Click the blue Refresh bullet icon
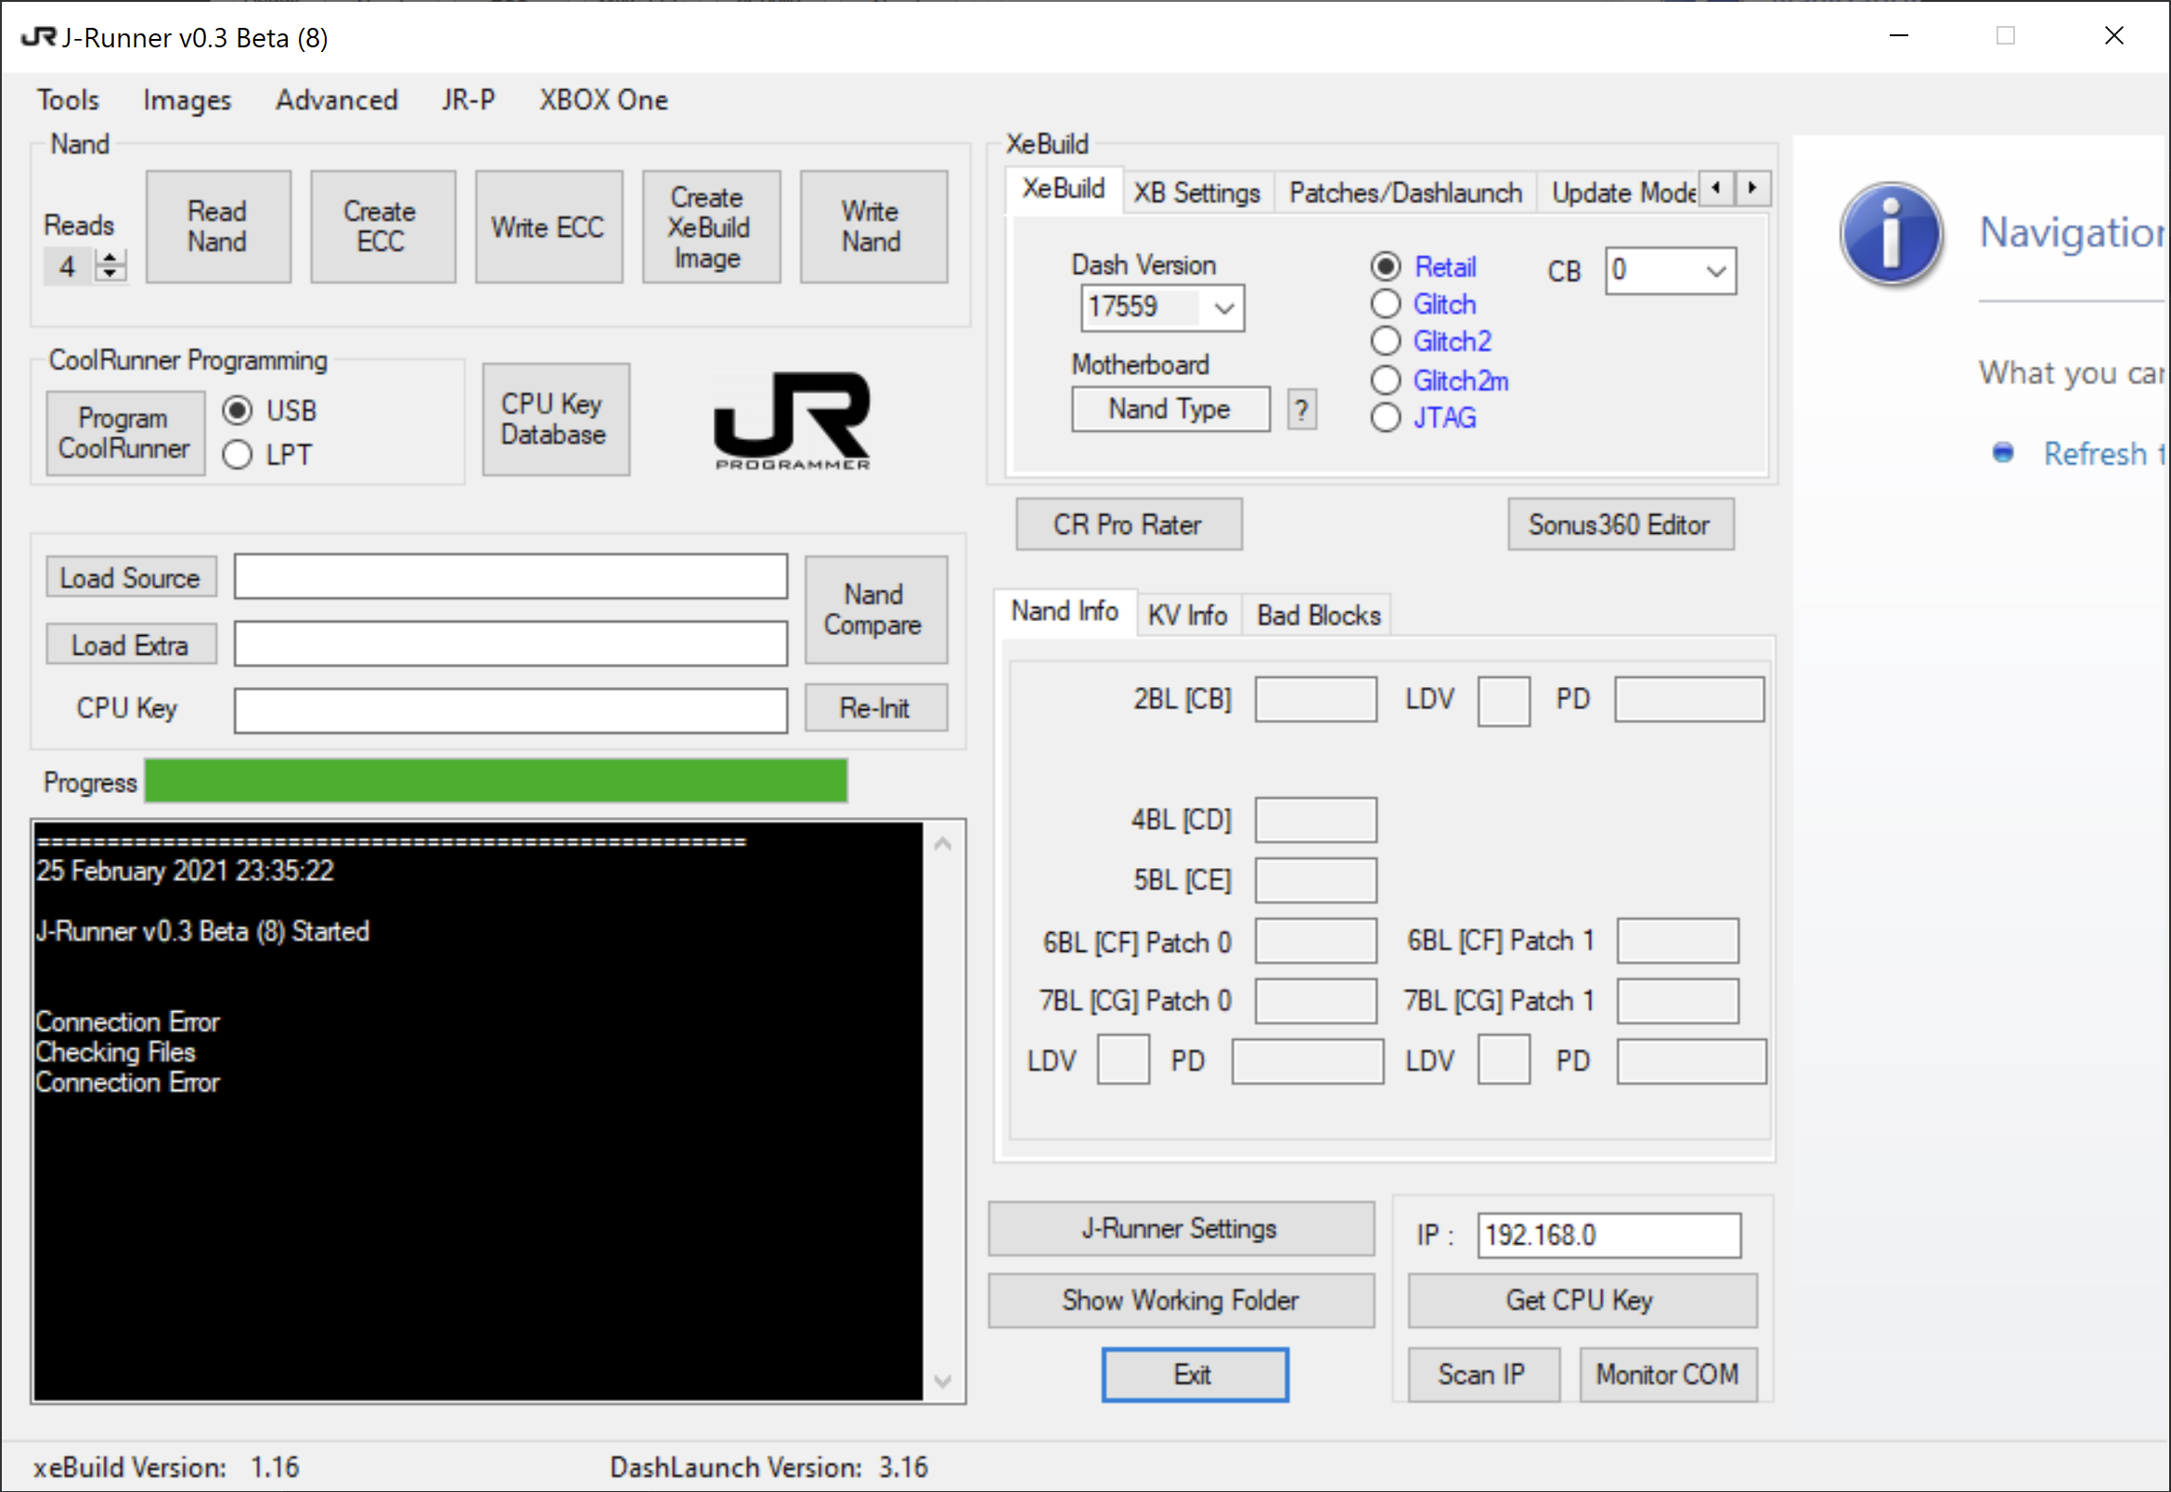Screen dimensions: 2171x1492 2002,453
